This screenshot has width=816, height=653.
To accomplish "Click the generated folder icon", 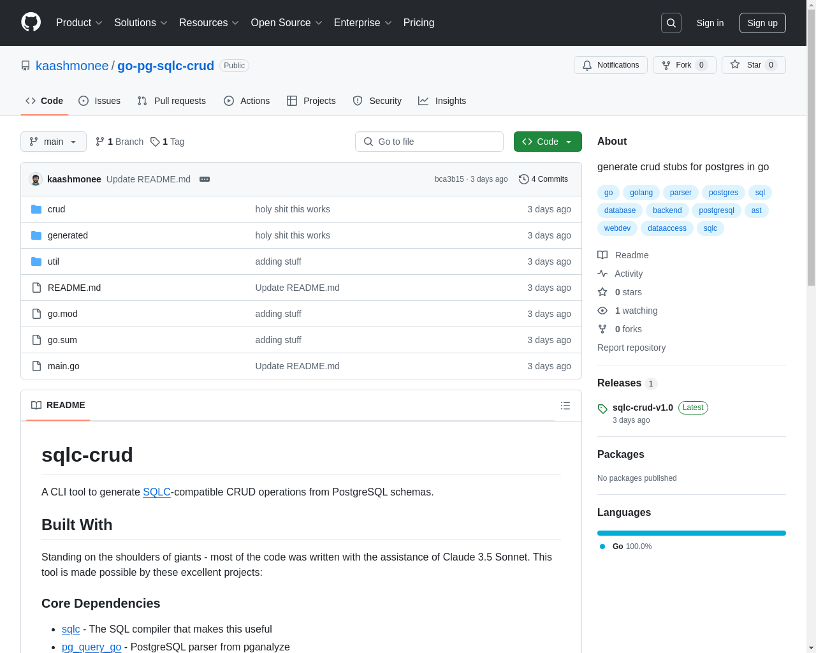I will pyautogui.click(x=36, y=235).
